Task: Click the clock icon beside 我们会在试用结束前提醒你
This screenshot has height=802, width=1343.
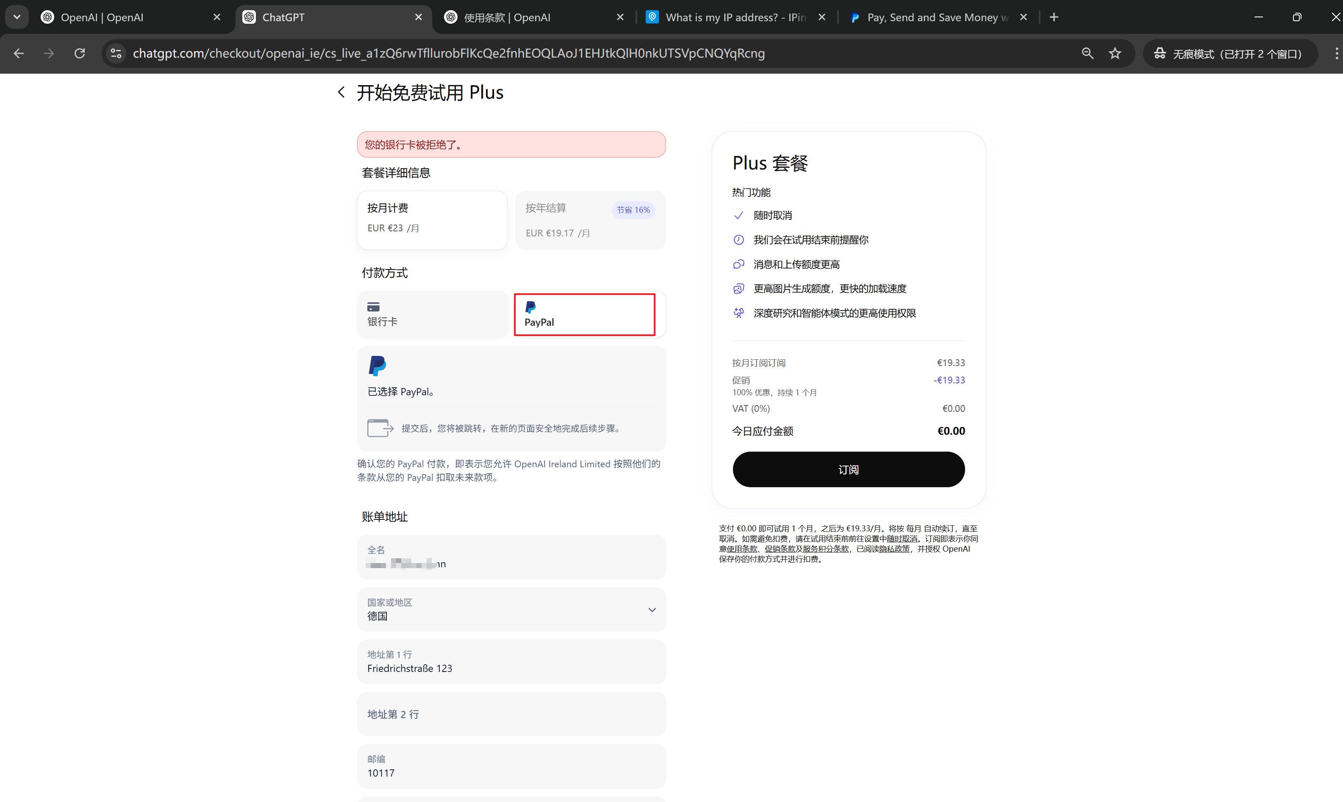Action: click(x=739, y=240)
